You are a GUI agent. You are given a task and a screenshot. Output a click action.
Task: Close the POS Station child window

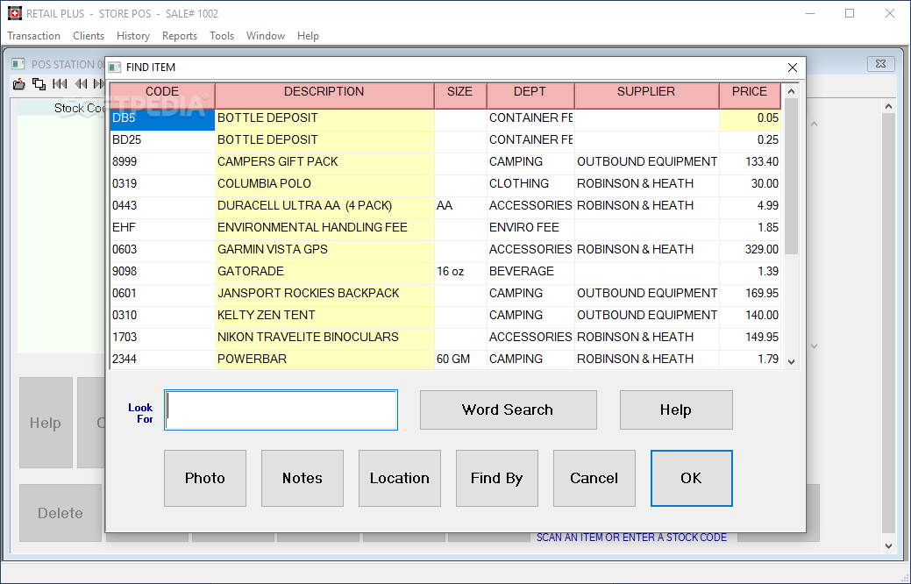881,64
